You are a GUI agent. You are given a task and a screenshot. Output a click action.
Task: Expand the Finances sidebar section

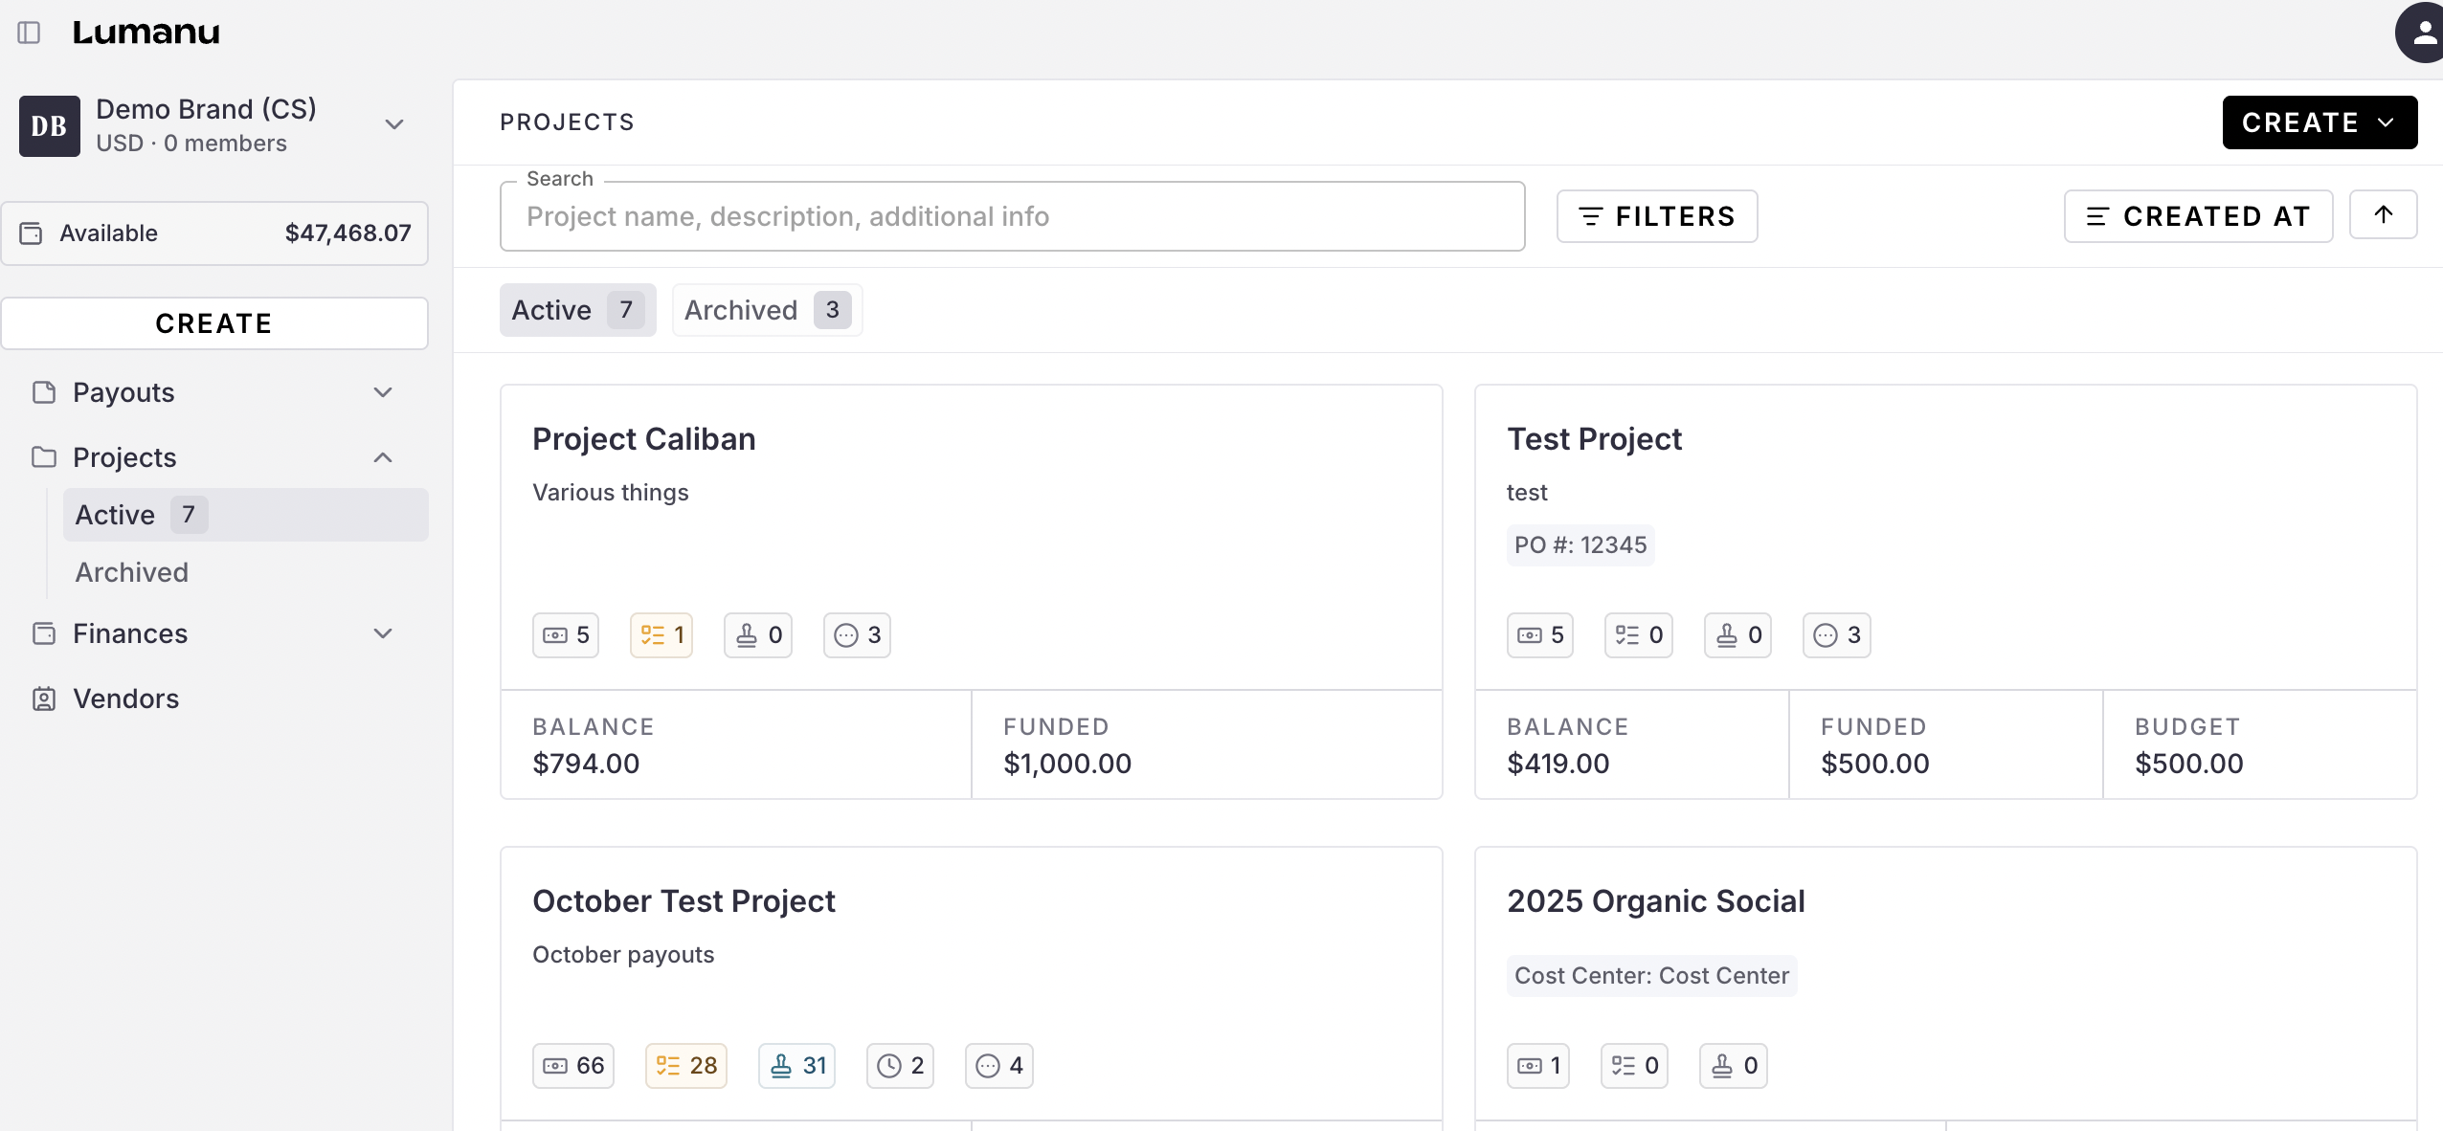(x=383, y=633)
